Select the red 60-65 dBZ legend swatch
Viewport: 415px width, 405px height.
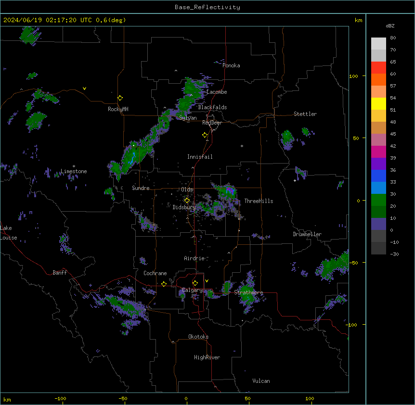(x=378, y=68)
